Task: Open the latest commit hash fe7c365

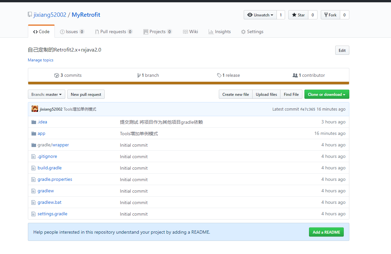Action: tap(307, 109)
